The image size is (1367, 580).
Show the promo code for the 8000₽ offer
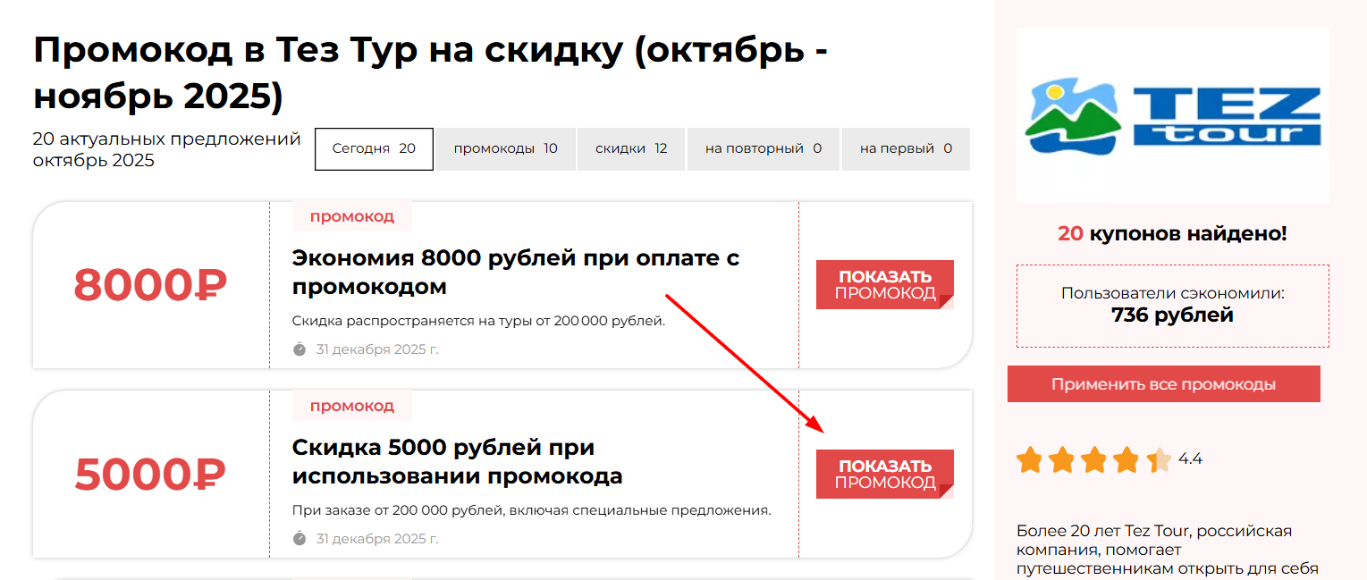(x=884, y=284)
